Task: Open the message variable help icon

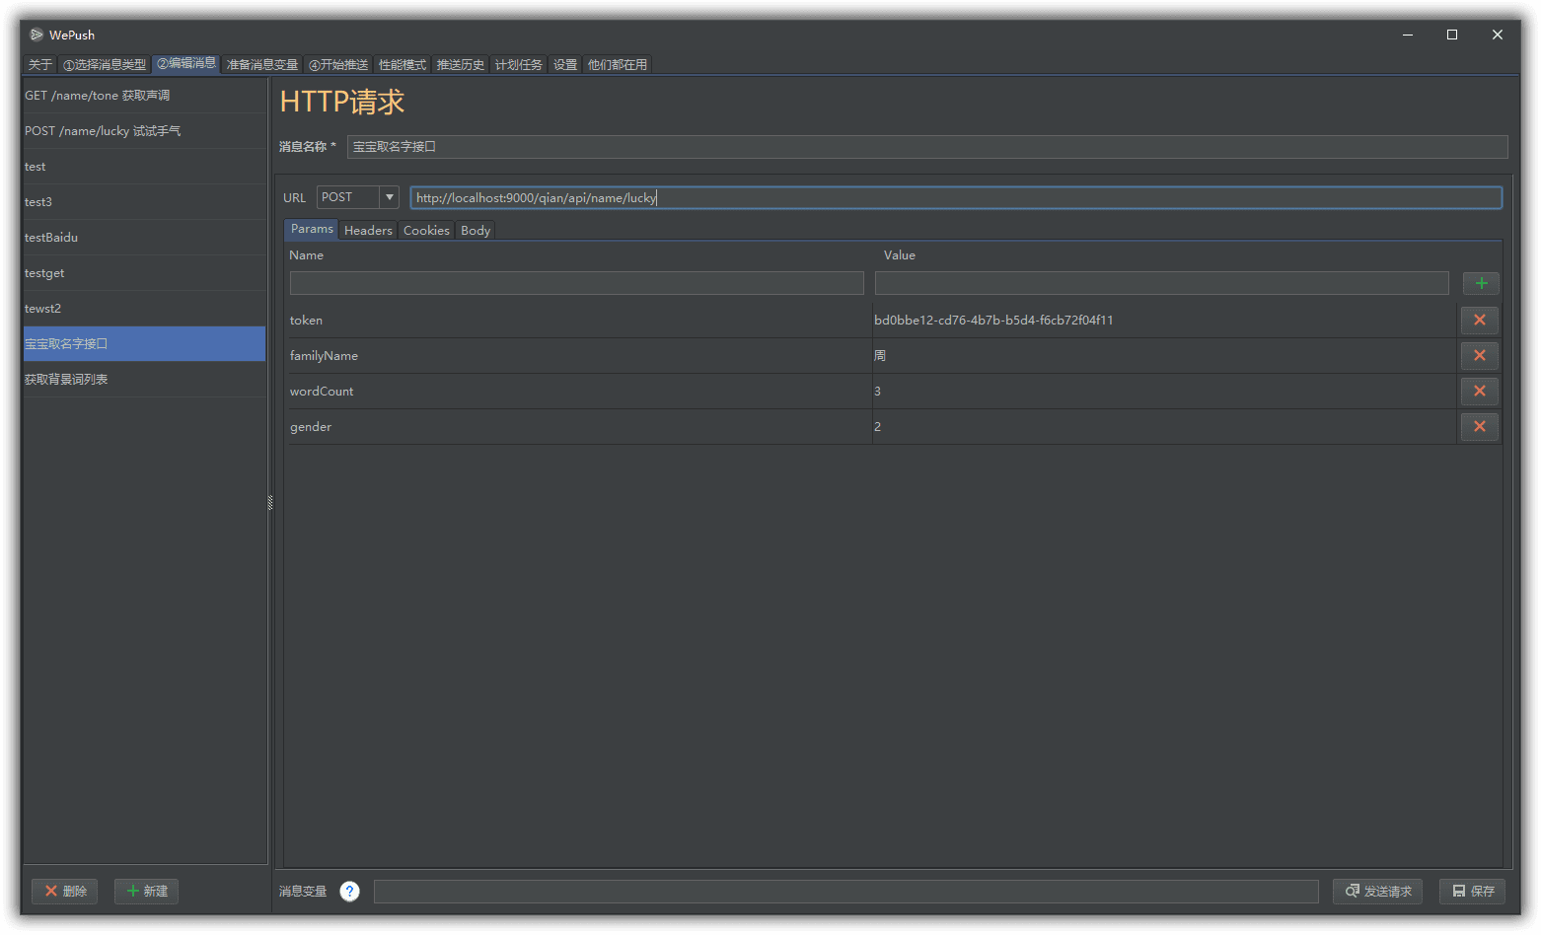Action: pyautogui.click(x=349, y=892)
